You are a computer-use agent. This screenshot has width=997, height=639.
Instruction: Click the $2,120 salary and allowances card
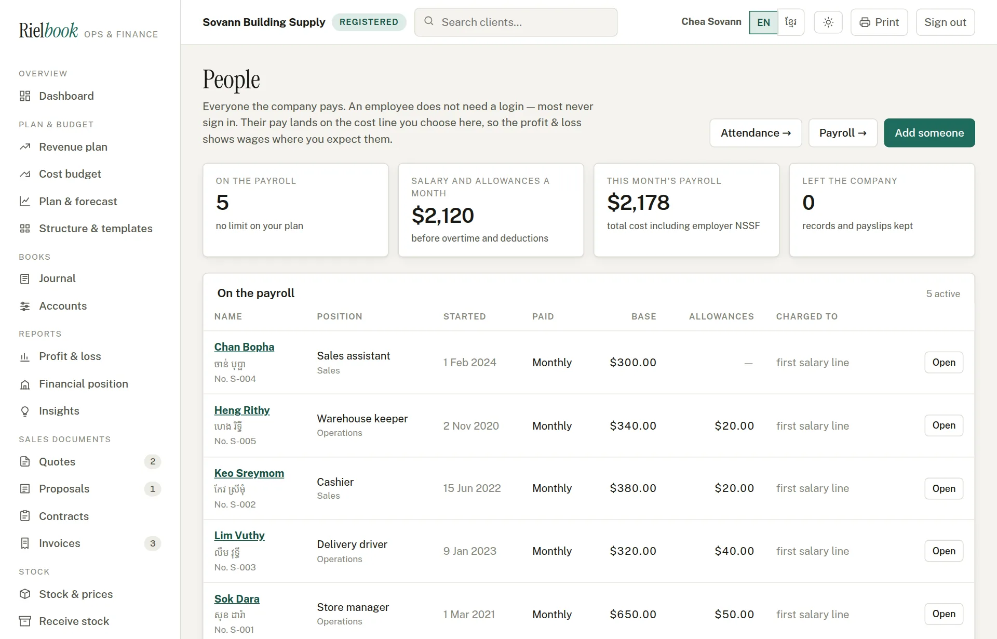pos(491,210)
